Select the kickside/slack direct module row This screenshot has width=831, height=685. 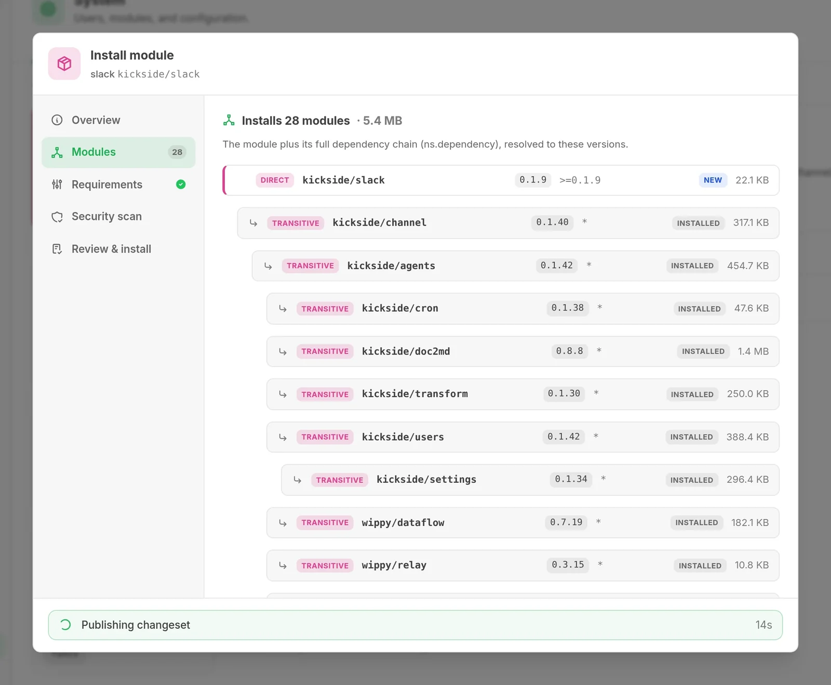(x=501, y=180)
